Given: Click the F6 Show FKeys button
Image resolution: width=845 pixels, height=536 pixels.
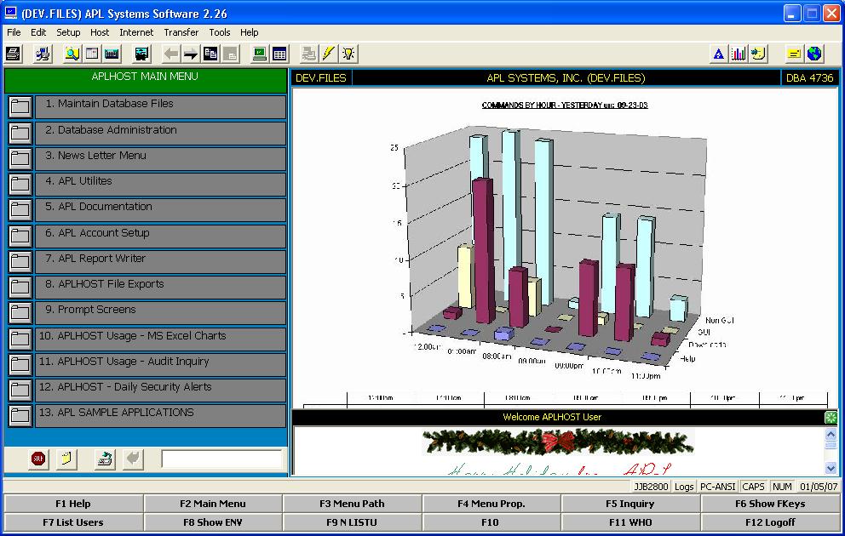Looking at the screenshot, I should (770, 504).
